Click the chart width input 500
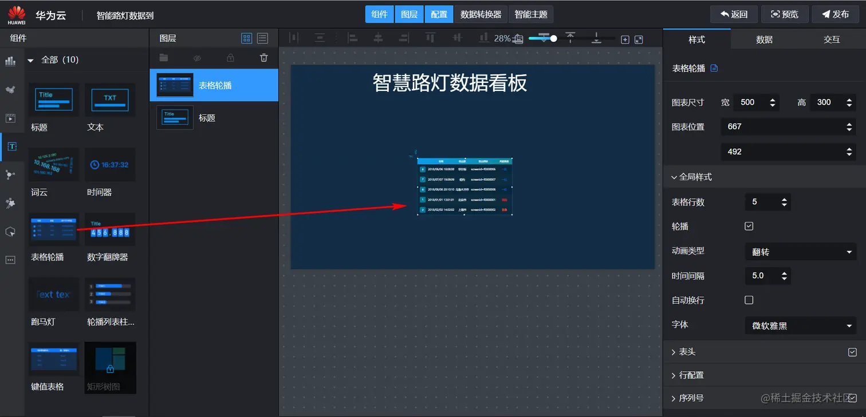The width and height of the screenshot is (866, 417). (755, 102)
